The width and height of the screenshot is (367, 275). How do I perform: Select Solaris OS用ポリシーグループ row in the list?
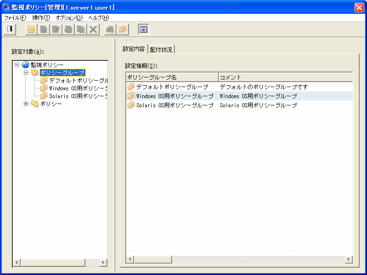(239, 105)
